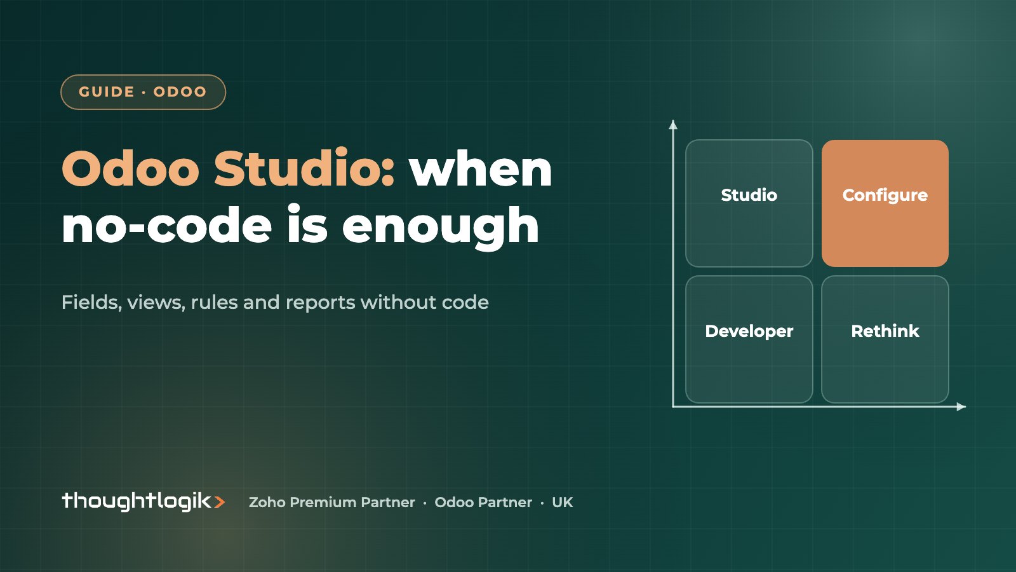Click the 'Odoo Studio:' orange headline text
The height and width of the screenshot is (572, 1016).
(x=229, y=168)
